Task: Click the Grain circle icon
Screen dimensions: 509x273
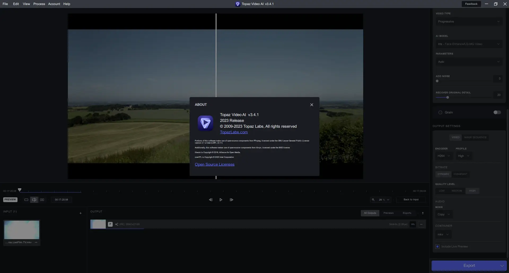Action: tap(440, 112)
